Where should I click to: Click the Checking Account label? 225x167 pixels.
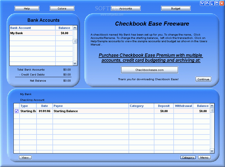[32, 100]
